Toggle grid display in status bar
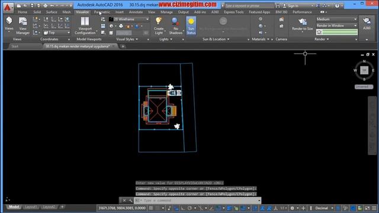Image resolution: width=379 pixels, height=213 pixels. 151,208
